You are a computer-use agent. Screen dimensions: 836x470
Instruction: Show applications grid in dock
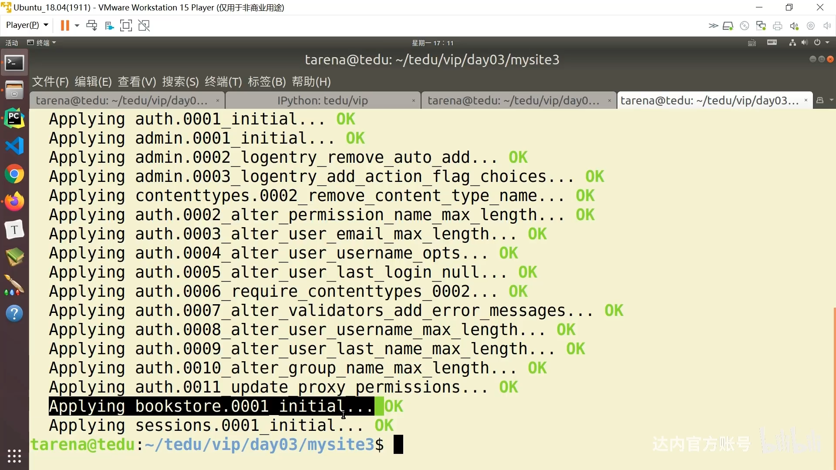point(14,456)
